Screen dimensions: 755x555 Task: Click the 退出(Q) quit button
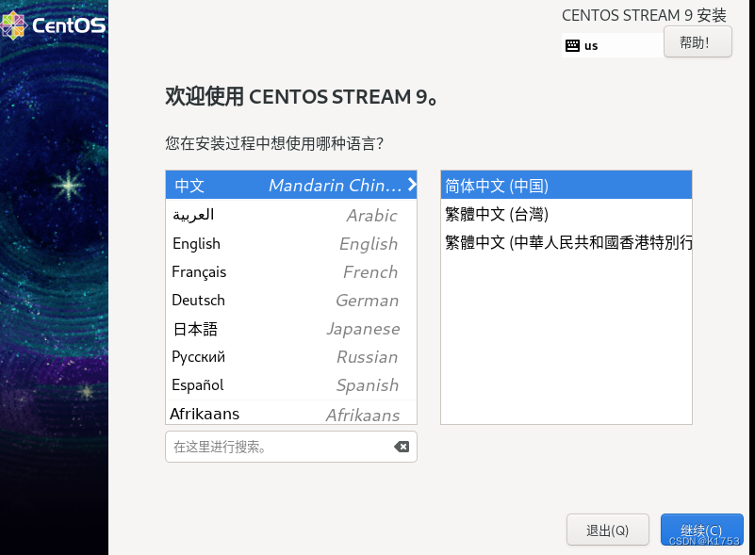(608, 530)
